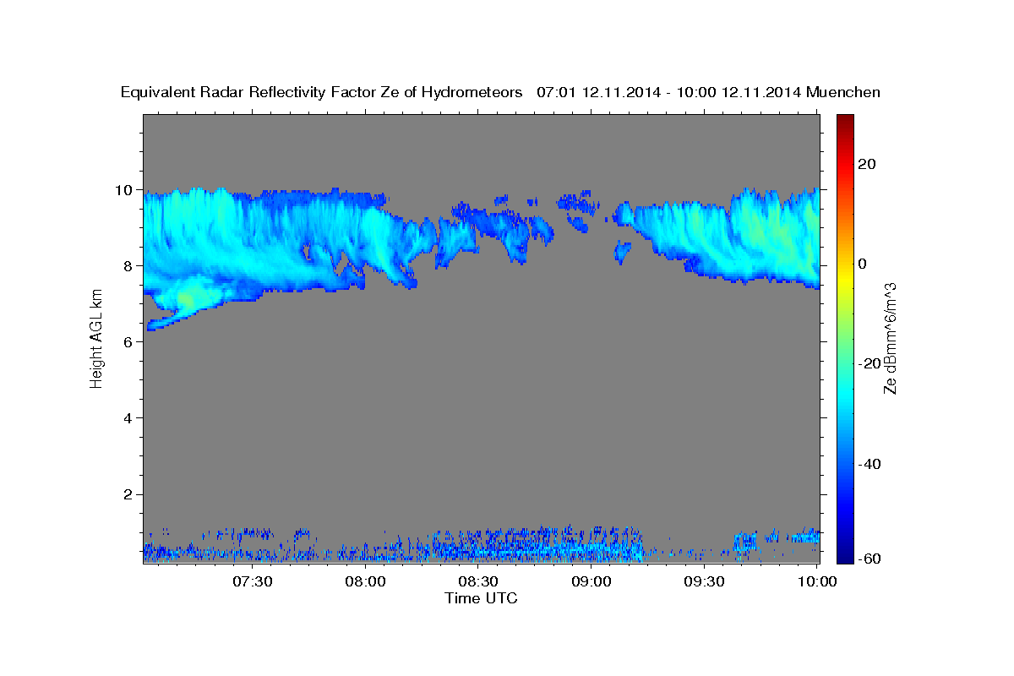1014x676 pixels.
Task: Click the colorbar label 'Ze dBmm^6/m^3'
Action: (890, 337)
